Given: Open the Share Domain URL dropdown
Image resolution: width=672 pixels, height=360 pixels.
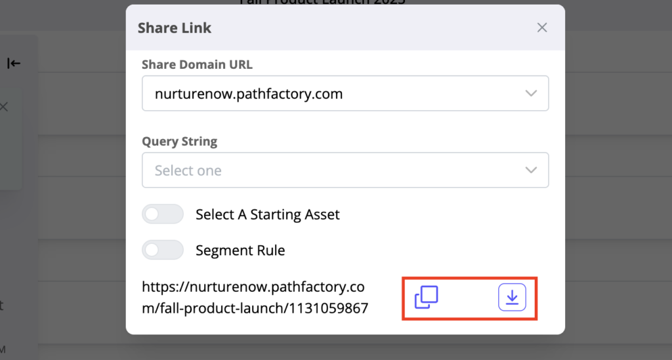Looking at the screenshot, I should pos(345,94).
